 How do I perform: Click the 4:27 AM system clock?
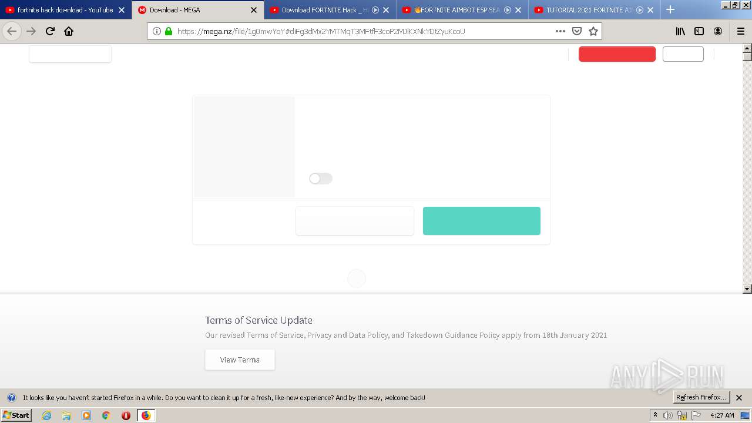[722, 415]
